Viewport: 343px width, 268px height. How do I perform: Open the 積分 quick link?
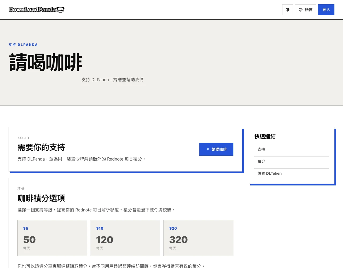coord(292,161)
